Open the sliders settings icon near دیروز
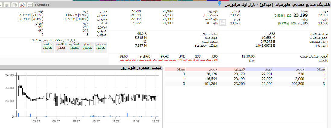Viewport: 331px width, 128px height. click(222, 22)
